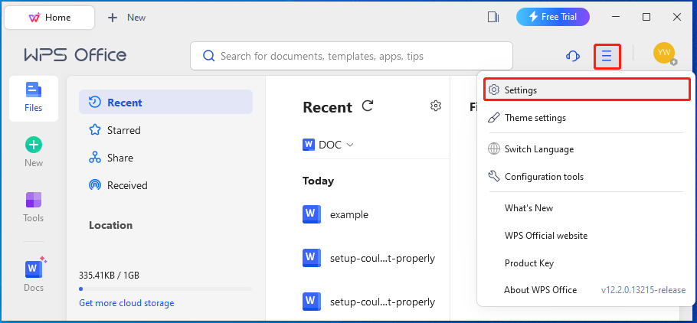Select Received in the navigation list

click(165, 185)
